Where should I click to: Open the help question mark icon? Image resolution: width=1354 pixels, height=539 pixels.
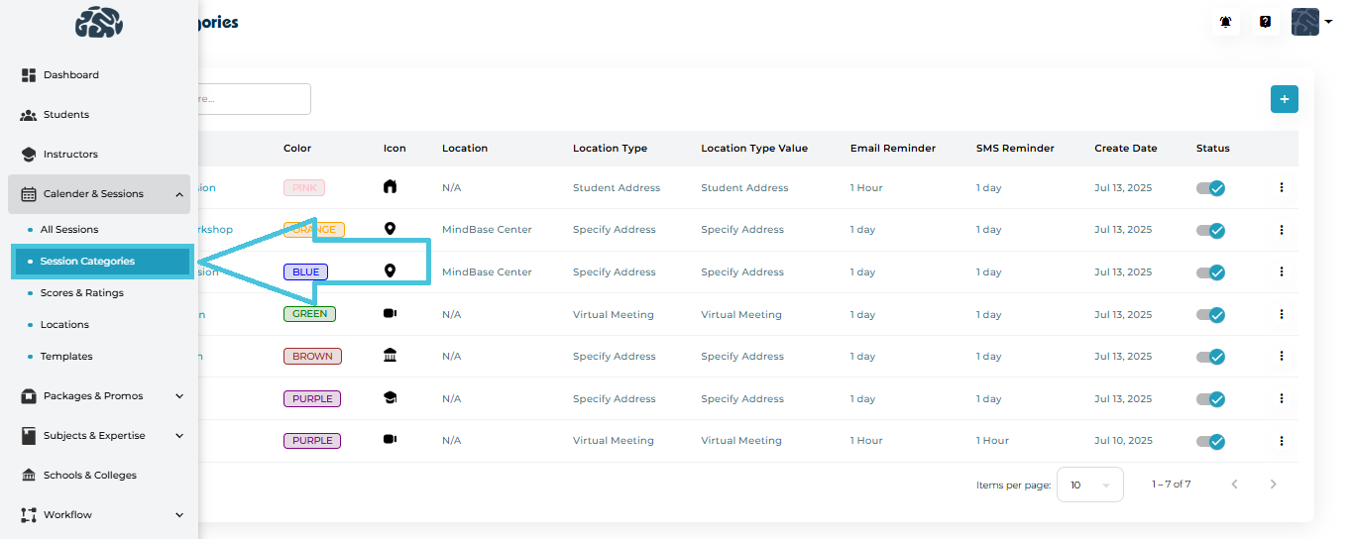coord(1266,22)
